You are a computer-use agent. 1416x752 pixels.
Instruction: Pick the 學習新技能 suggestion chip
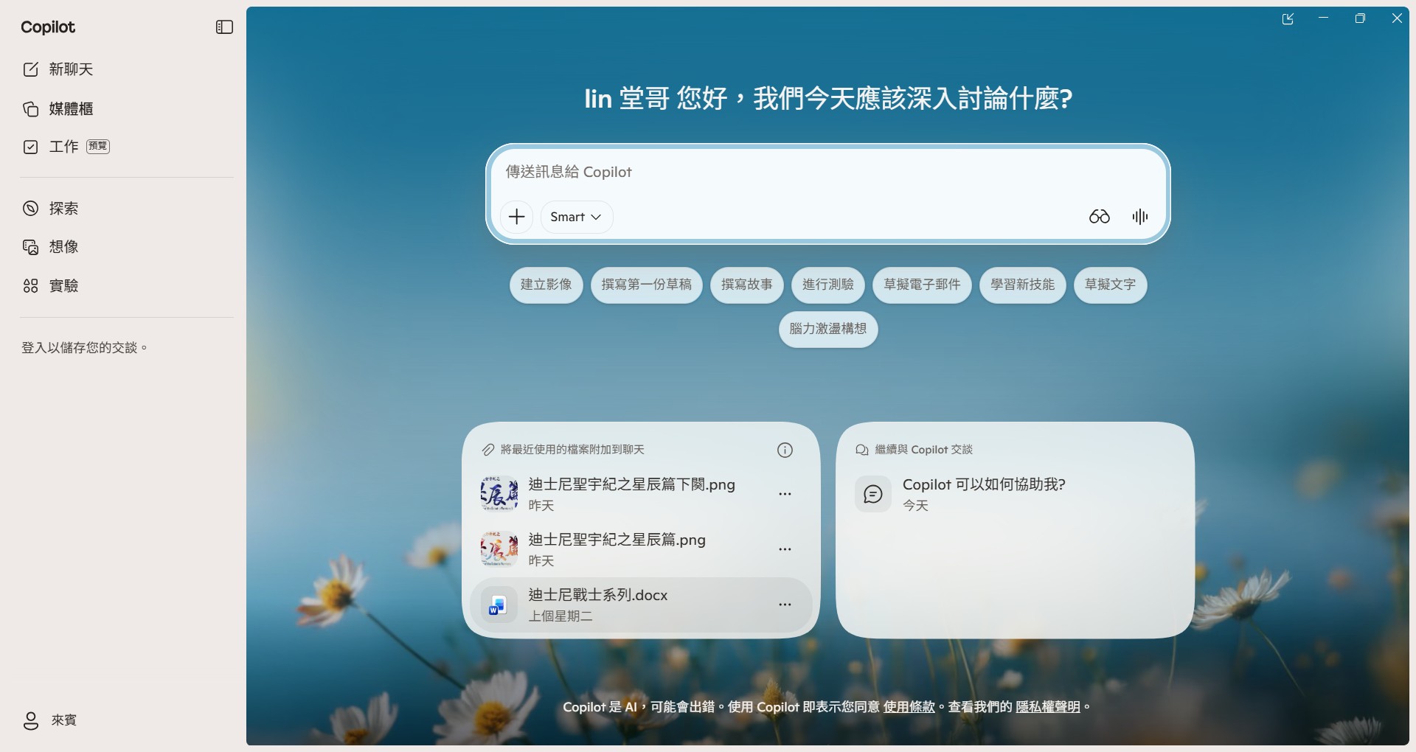point(1023,285)
